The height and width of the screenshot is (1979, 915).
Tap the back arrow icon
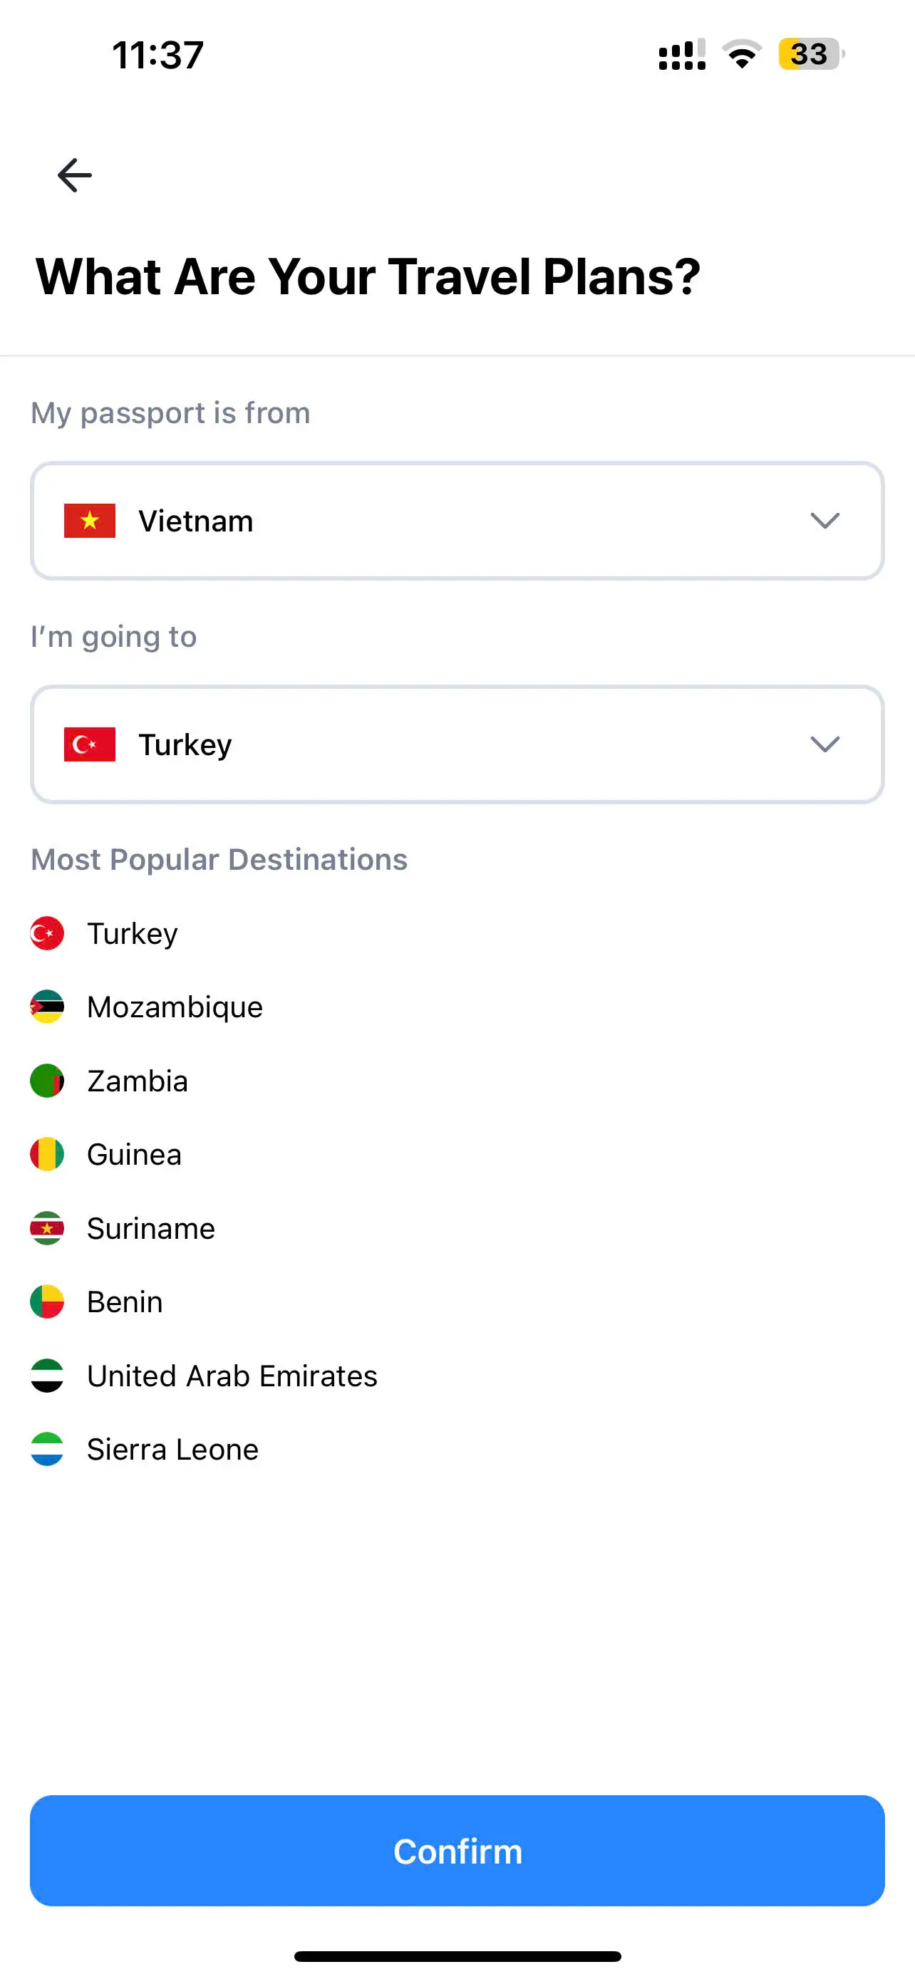(75, 175)
